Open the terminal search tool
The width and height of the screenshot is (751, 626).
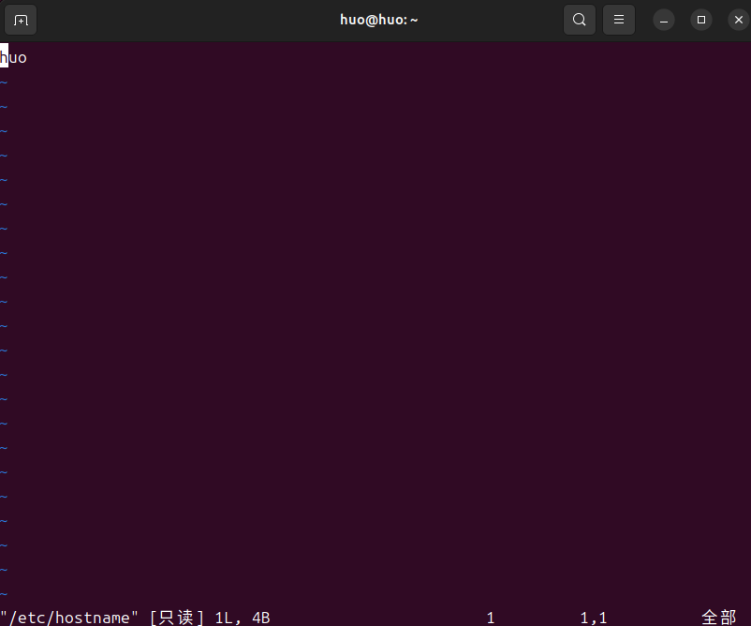tap(579, 20)
